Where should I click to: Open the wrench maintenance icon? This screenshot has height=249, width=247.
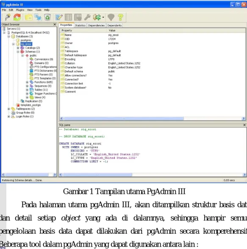tap(87, 17)
